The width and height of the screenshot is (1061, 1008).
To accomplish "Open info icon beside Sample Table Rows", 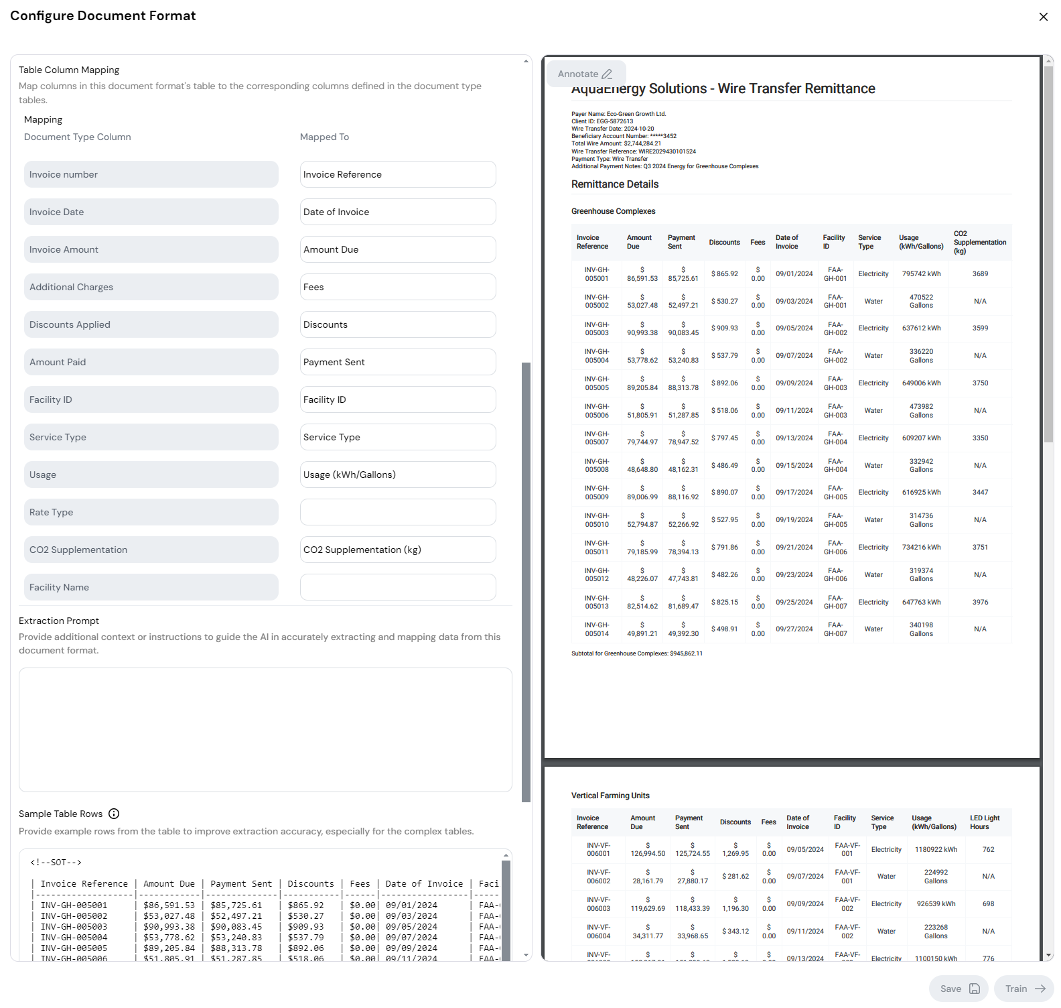I will pyautogui.click(x=114, y=814).
